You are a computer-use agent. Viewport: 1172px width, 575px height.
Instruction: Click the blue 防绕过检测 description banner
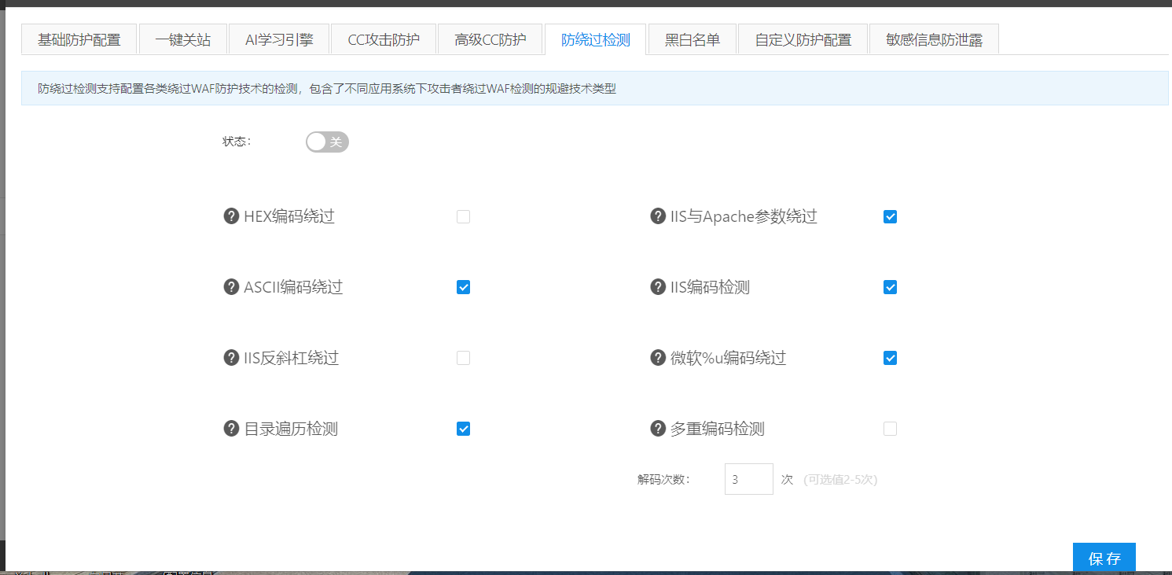(x=595, y=88)
